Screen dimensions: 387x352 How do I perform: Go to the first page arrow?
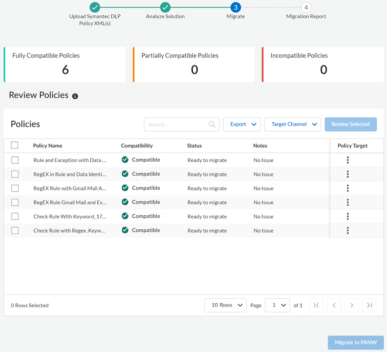[x=316, y=305]
